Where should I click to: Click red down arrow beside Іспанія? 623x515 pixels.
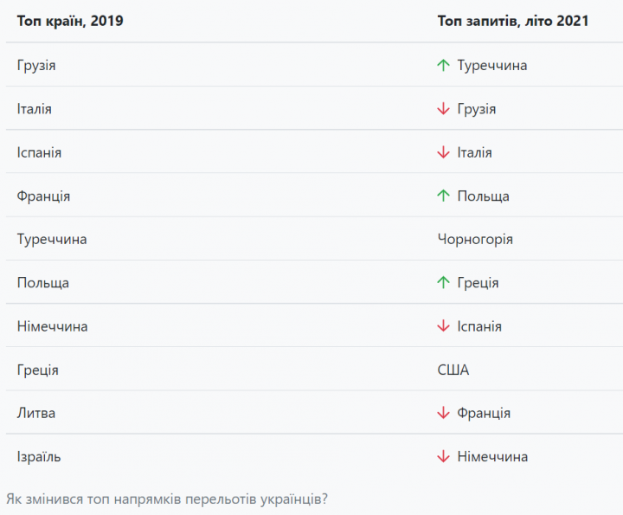[444, 326]
